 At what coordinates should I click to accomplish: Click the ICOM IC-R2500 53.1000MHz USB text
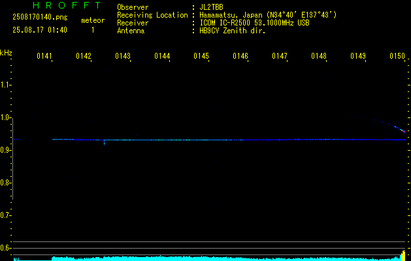[x=254, y=23]
